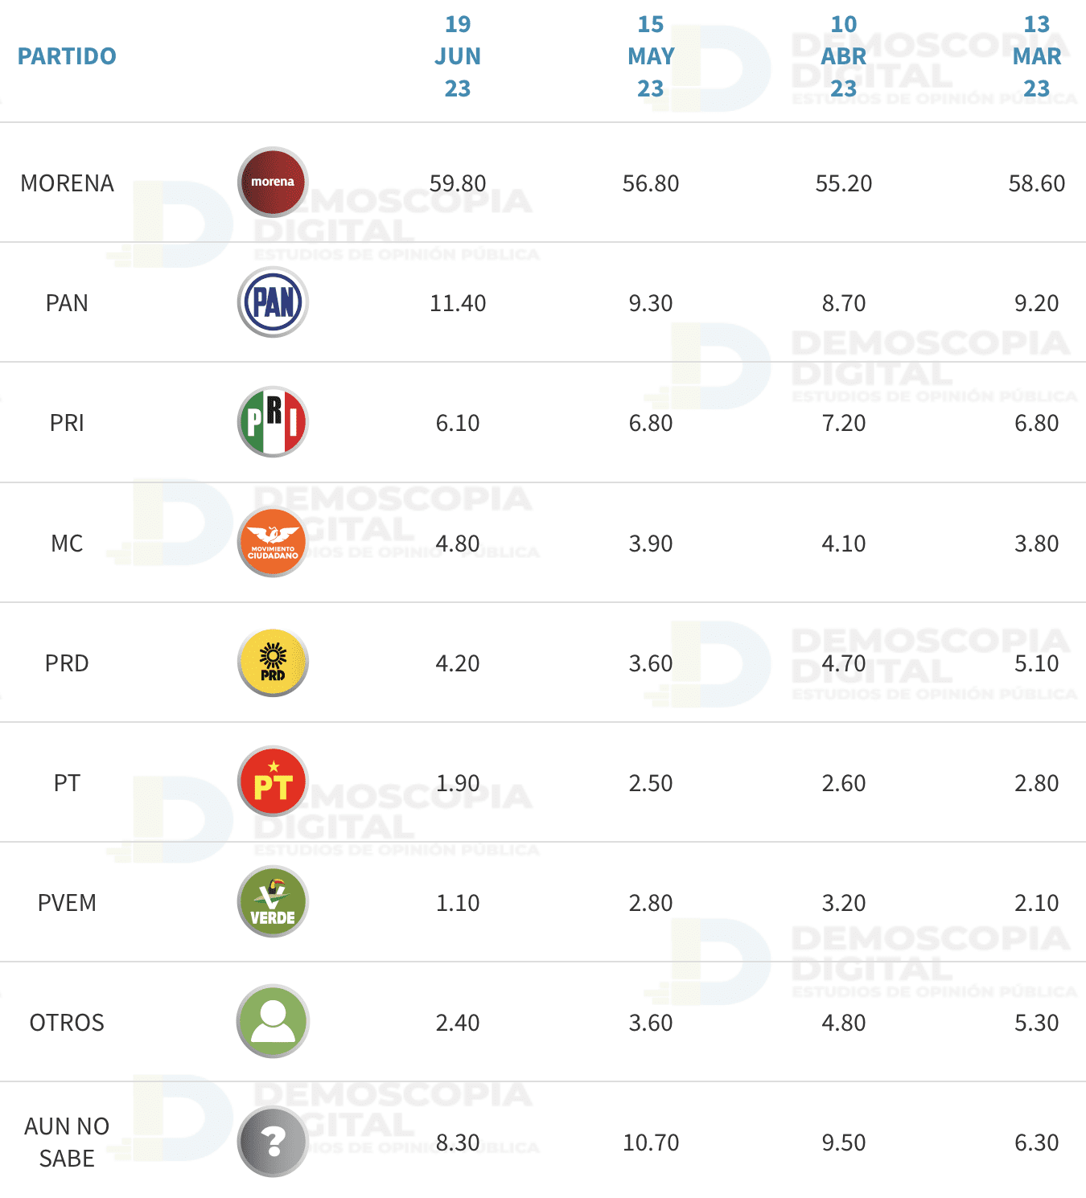Image resolution: width=1086 pixels, height=1198 pixels.
Task: Click the Movimiento Ciudadano orange logo
Action: 273,543
